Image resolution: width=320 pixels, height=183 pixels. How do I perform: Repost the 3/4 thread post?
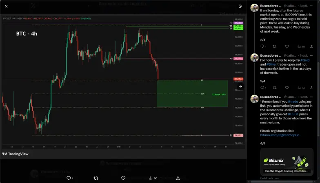(x=274, y=88)
